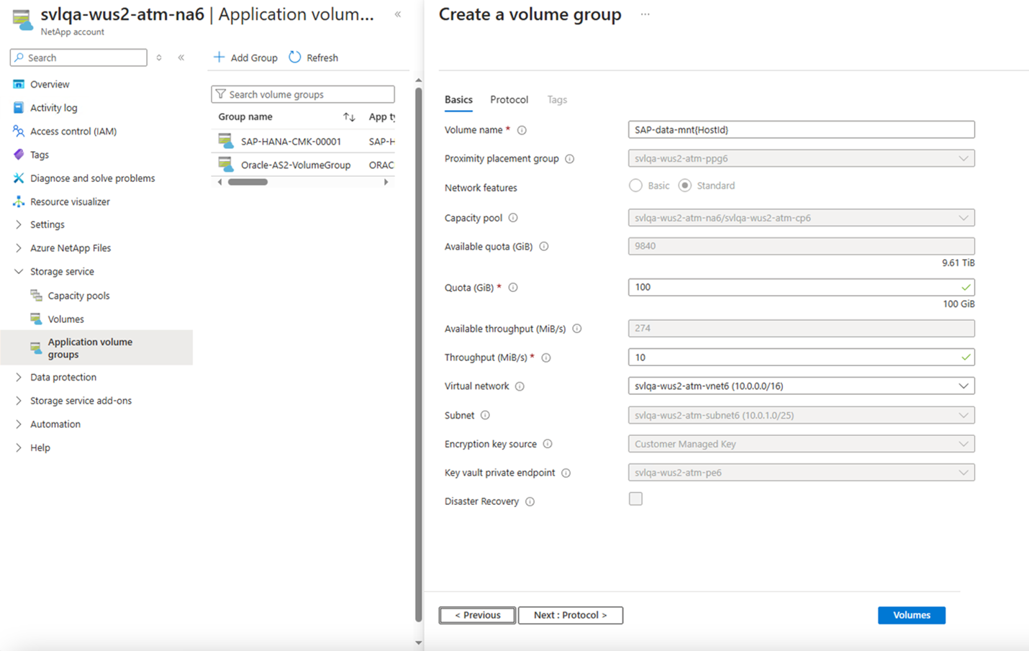
Task: Click the plus icon for Add Group
Action: coord(219,57)
